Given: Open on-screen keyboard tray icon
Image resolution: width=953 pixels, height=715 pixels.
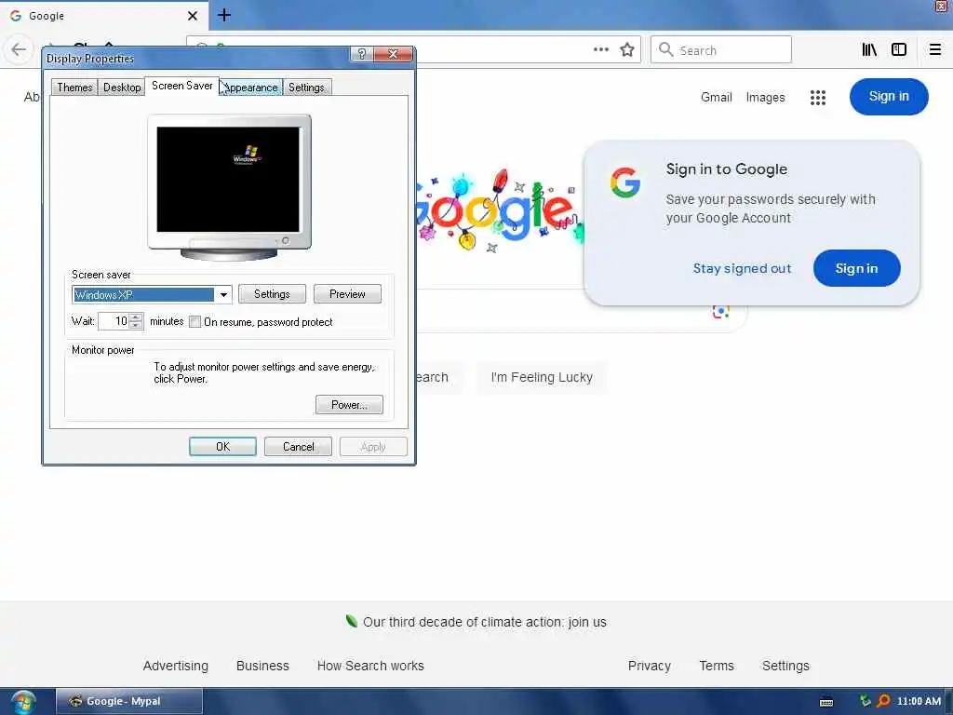Looking at the screenshot, I should pos(826,702).
